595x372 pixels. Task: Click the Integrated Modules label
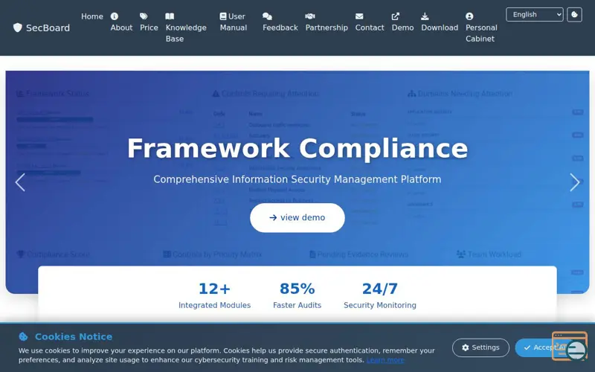[214, 305]
